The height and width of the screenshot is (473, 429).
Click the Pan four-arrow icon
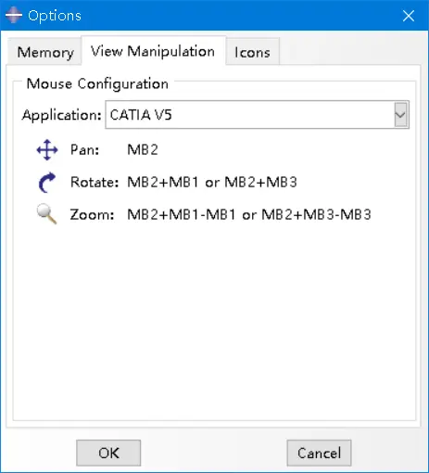click(47, 150)
